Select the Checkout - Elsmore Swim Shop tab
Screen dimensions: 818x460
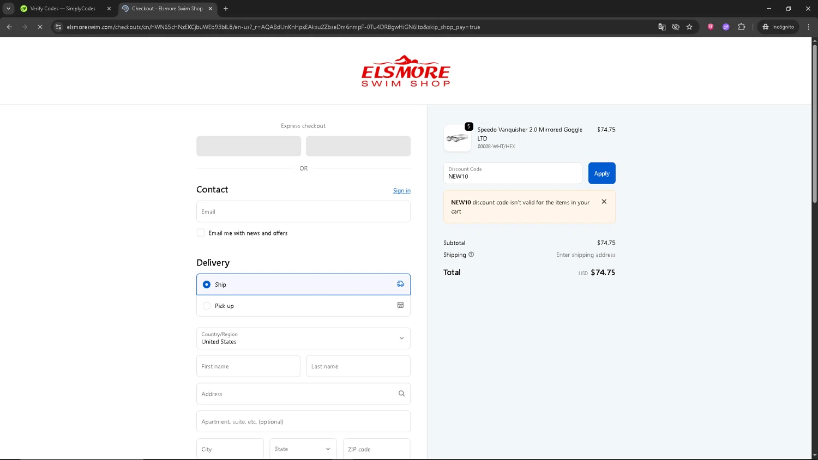(167, 9)
